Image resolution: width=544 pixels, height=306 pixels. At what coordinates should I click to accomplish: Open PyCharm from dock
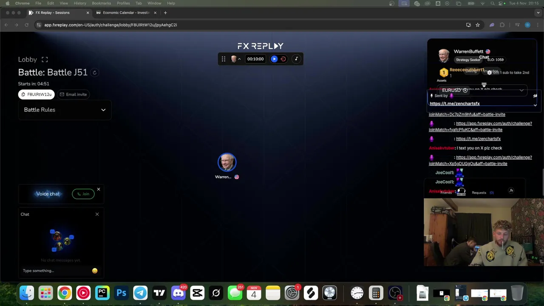(102, 293)
